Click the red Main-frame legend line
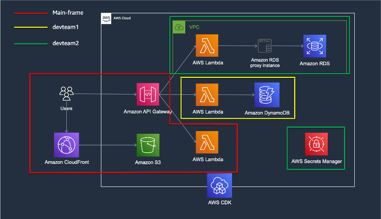Viewport: 381px width, 219px height. 30,13
